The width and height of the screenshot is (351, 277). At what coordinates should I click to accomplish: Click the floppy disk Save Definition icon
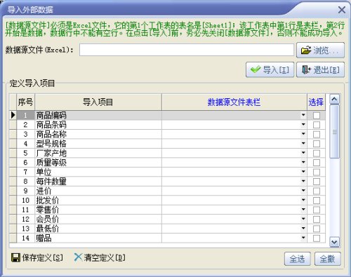tap(15, 257)
